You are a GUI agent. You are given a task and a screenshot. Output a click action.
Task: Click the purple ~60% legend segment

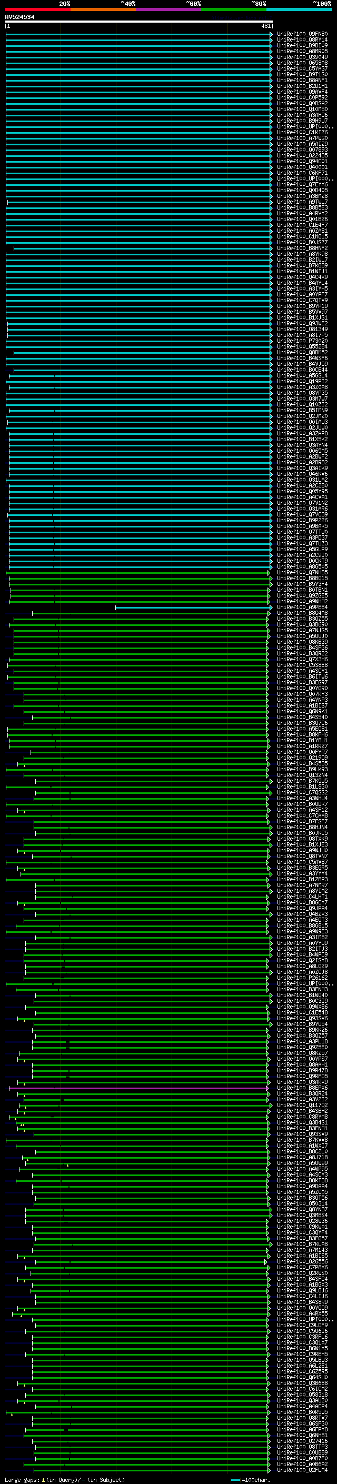tap(169, 9)
